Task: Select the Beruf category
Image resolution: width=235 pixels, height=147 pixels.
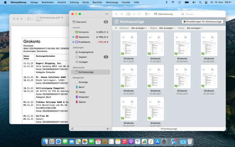Action: click(x=90, y=87)
